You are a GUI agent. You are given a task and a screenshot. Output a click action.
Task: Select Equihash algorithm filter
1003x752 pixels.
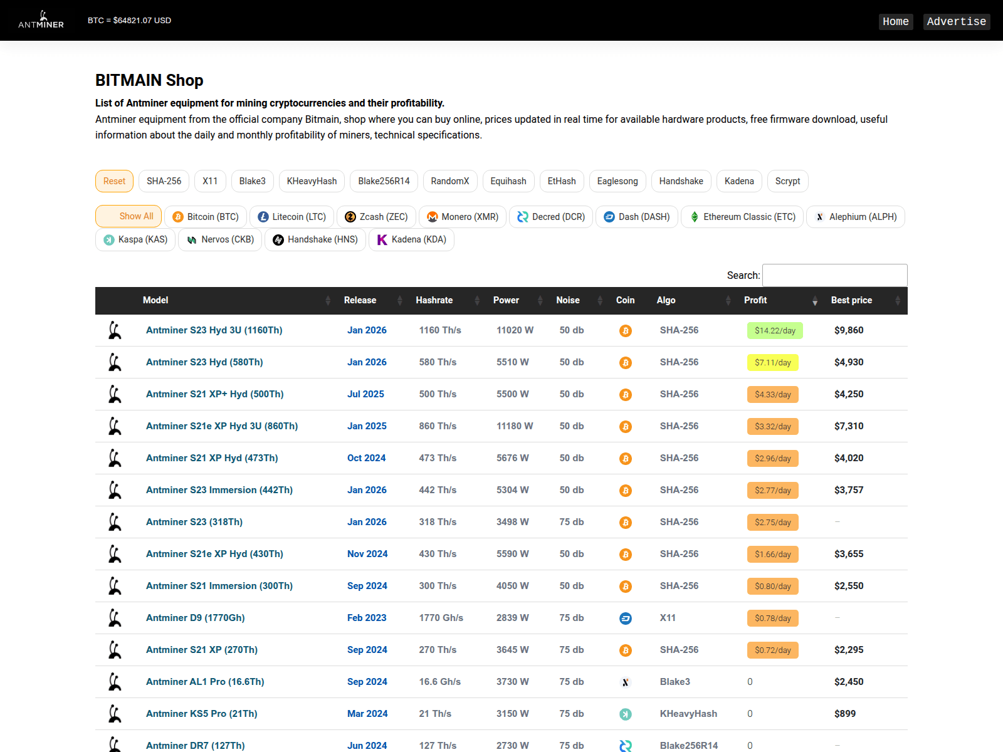click(508, 181)
